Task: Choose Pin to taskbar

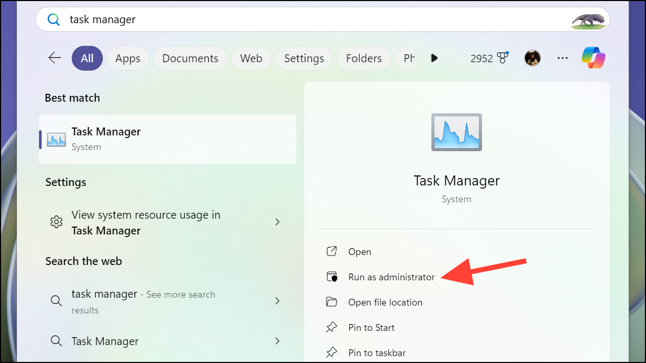Action: click(377, 353)
